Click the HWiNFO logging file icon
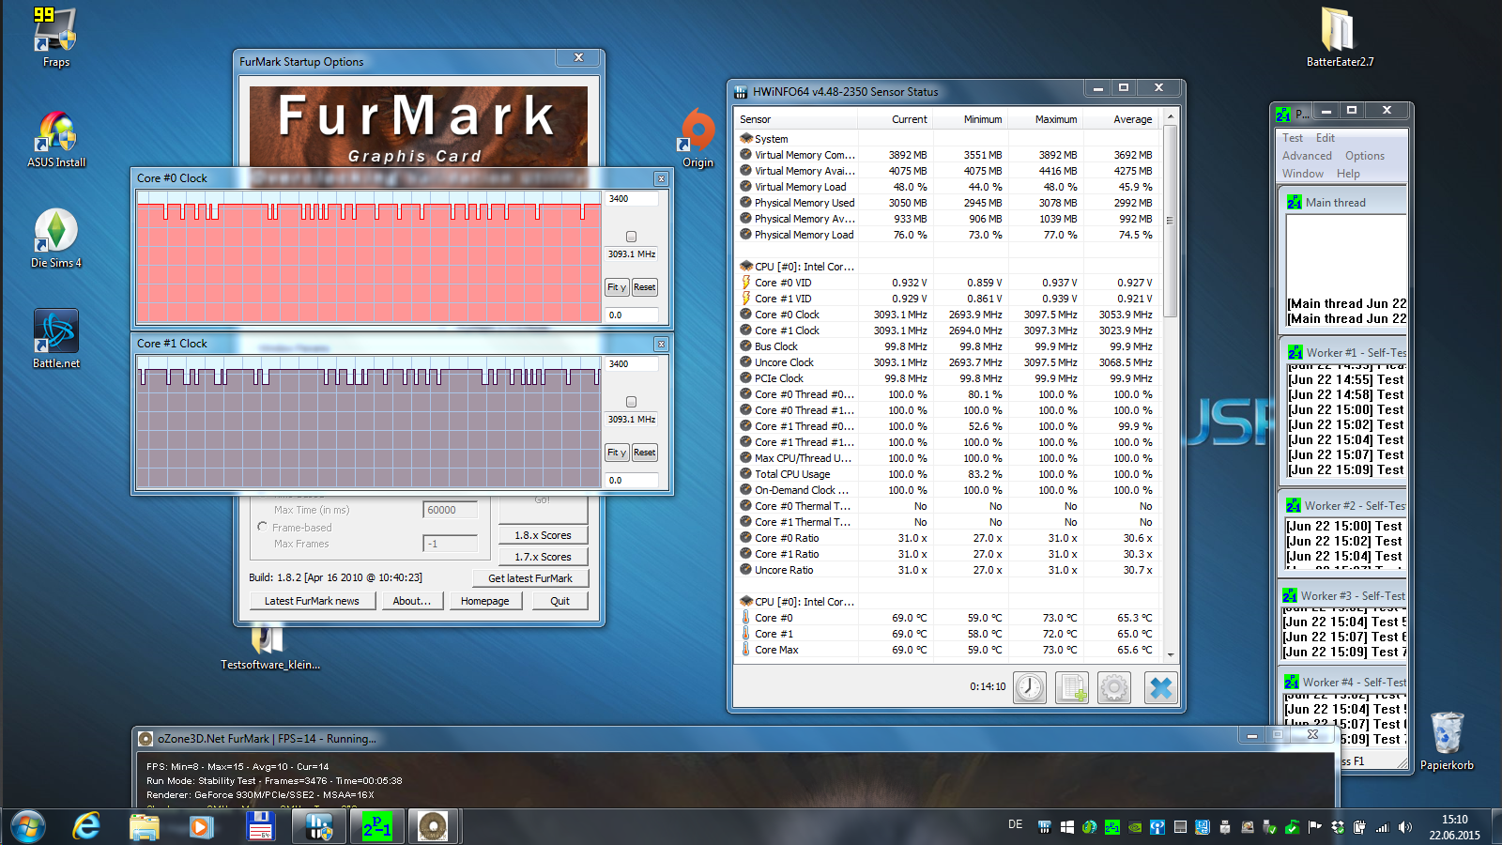The image size is (1502, 845). click(1072, 688)
